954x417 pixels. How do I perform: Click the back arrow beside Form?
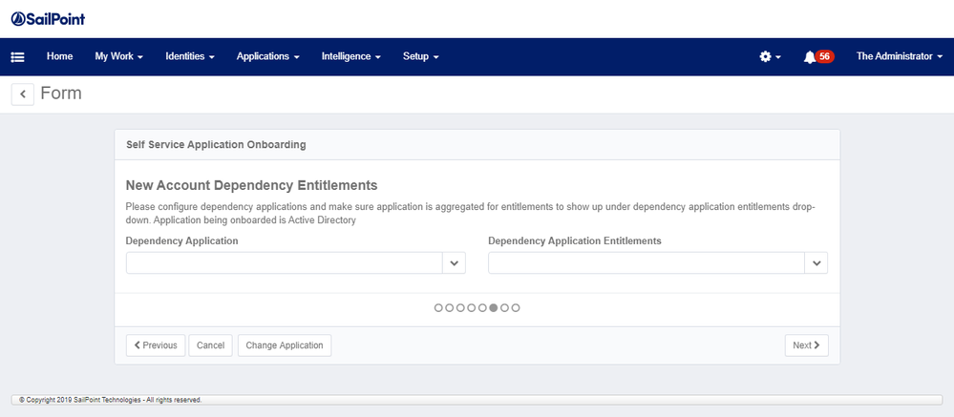point(23,94)
